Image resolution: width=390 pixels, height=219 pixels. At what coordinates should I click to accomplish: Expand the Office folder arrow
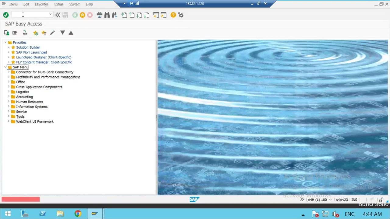point(9,82)
